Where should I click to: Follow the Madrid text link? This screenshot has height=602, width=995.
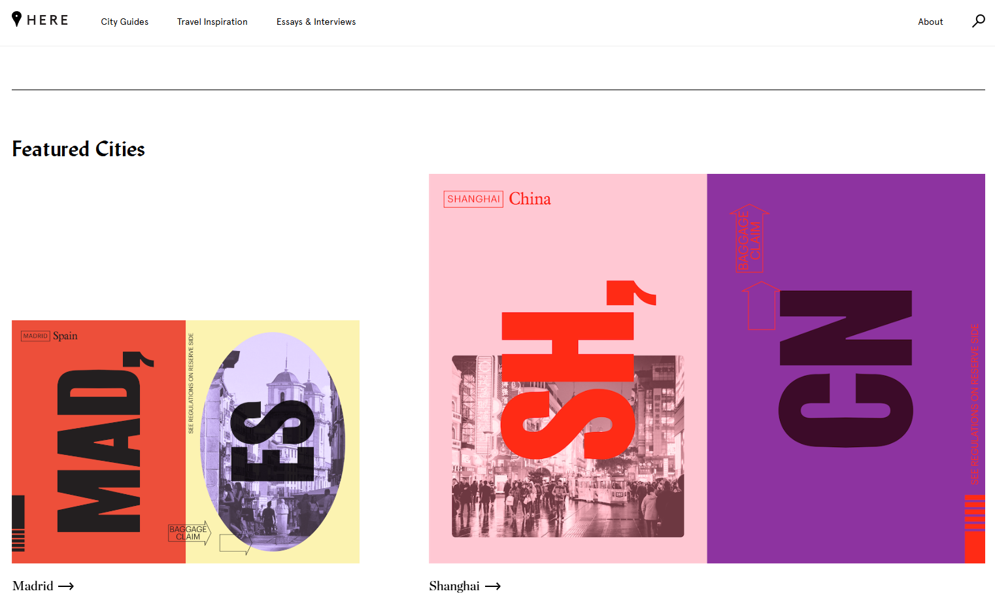33,586
